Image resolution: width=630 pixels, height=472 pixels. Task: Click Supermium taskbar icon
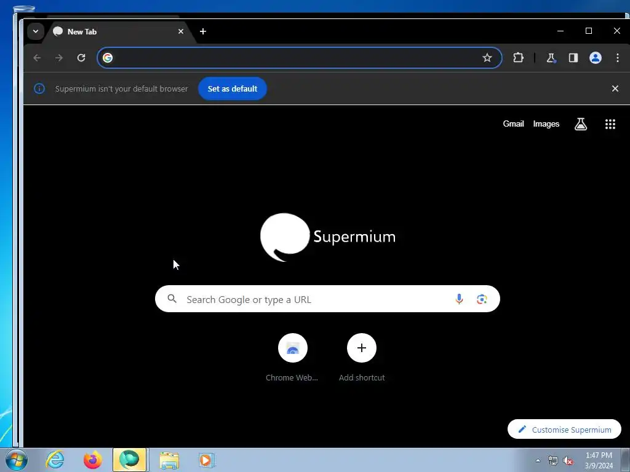click(129, 460)
